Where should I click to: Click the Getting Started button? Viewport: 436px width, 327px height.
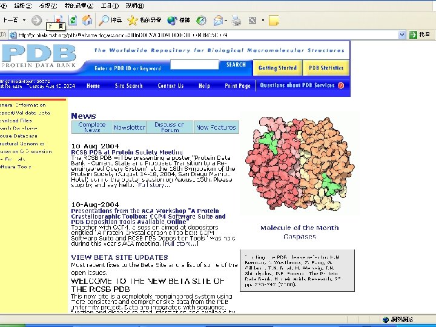pos(277,68)
